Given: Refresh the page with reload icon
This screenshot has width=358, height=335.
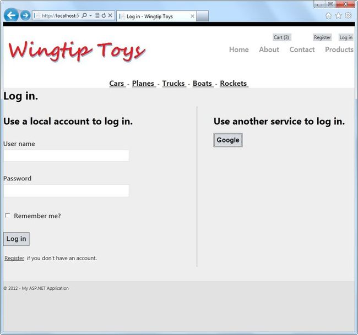Looking at the screenshot, I should [x=104, y=15].
